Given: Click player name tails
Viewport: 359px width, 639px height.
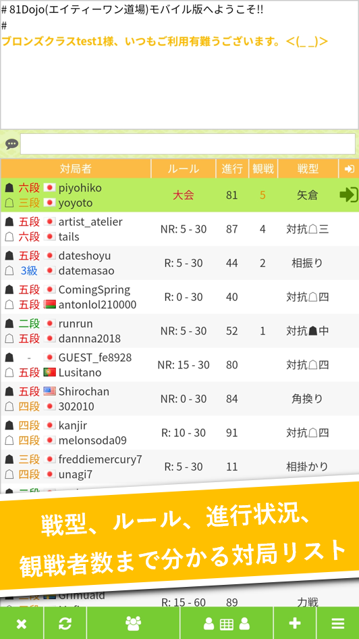Looking at the screenshot, I should [69, 237].
